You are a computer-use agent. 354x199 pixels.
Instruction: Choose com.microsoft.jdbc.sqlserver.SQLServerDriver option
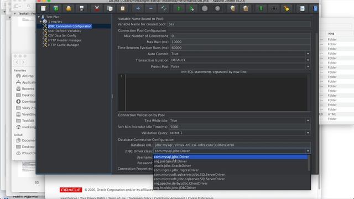[x=231, y=179]
